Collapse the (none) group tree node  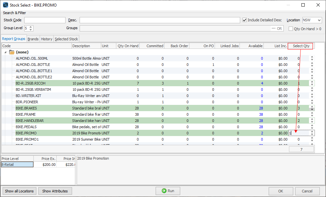tap(6, 52)
